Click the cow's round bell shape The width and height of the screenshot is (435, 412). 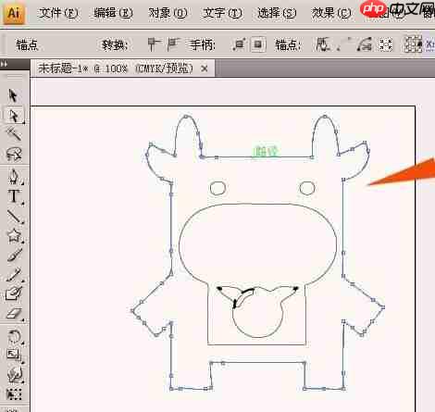pyautogui.click(x=257, y=315)
